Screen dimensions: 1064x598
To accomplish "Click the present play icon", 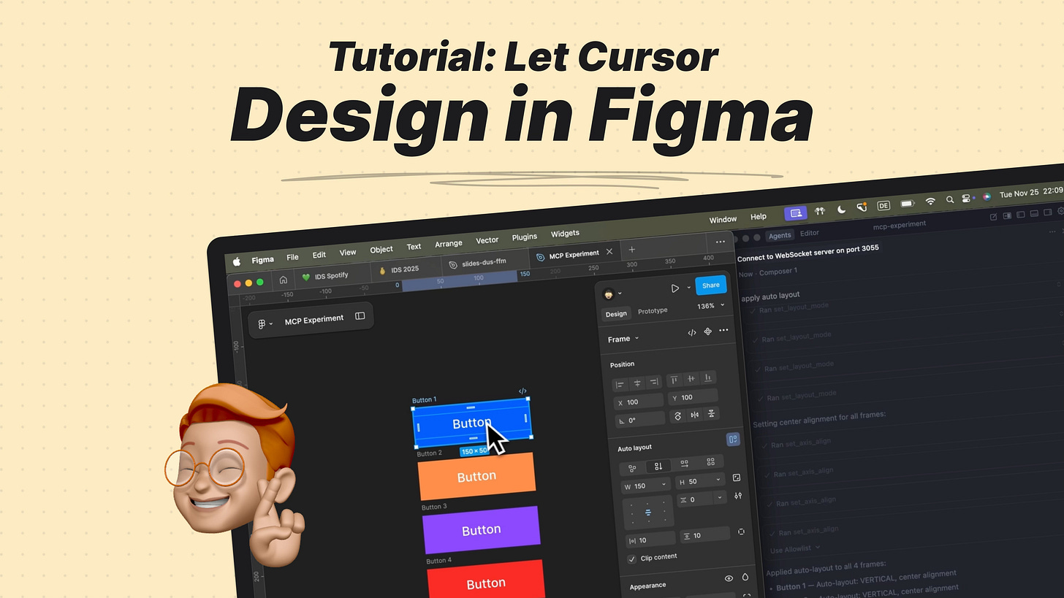I will (674, 288).
